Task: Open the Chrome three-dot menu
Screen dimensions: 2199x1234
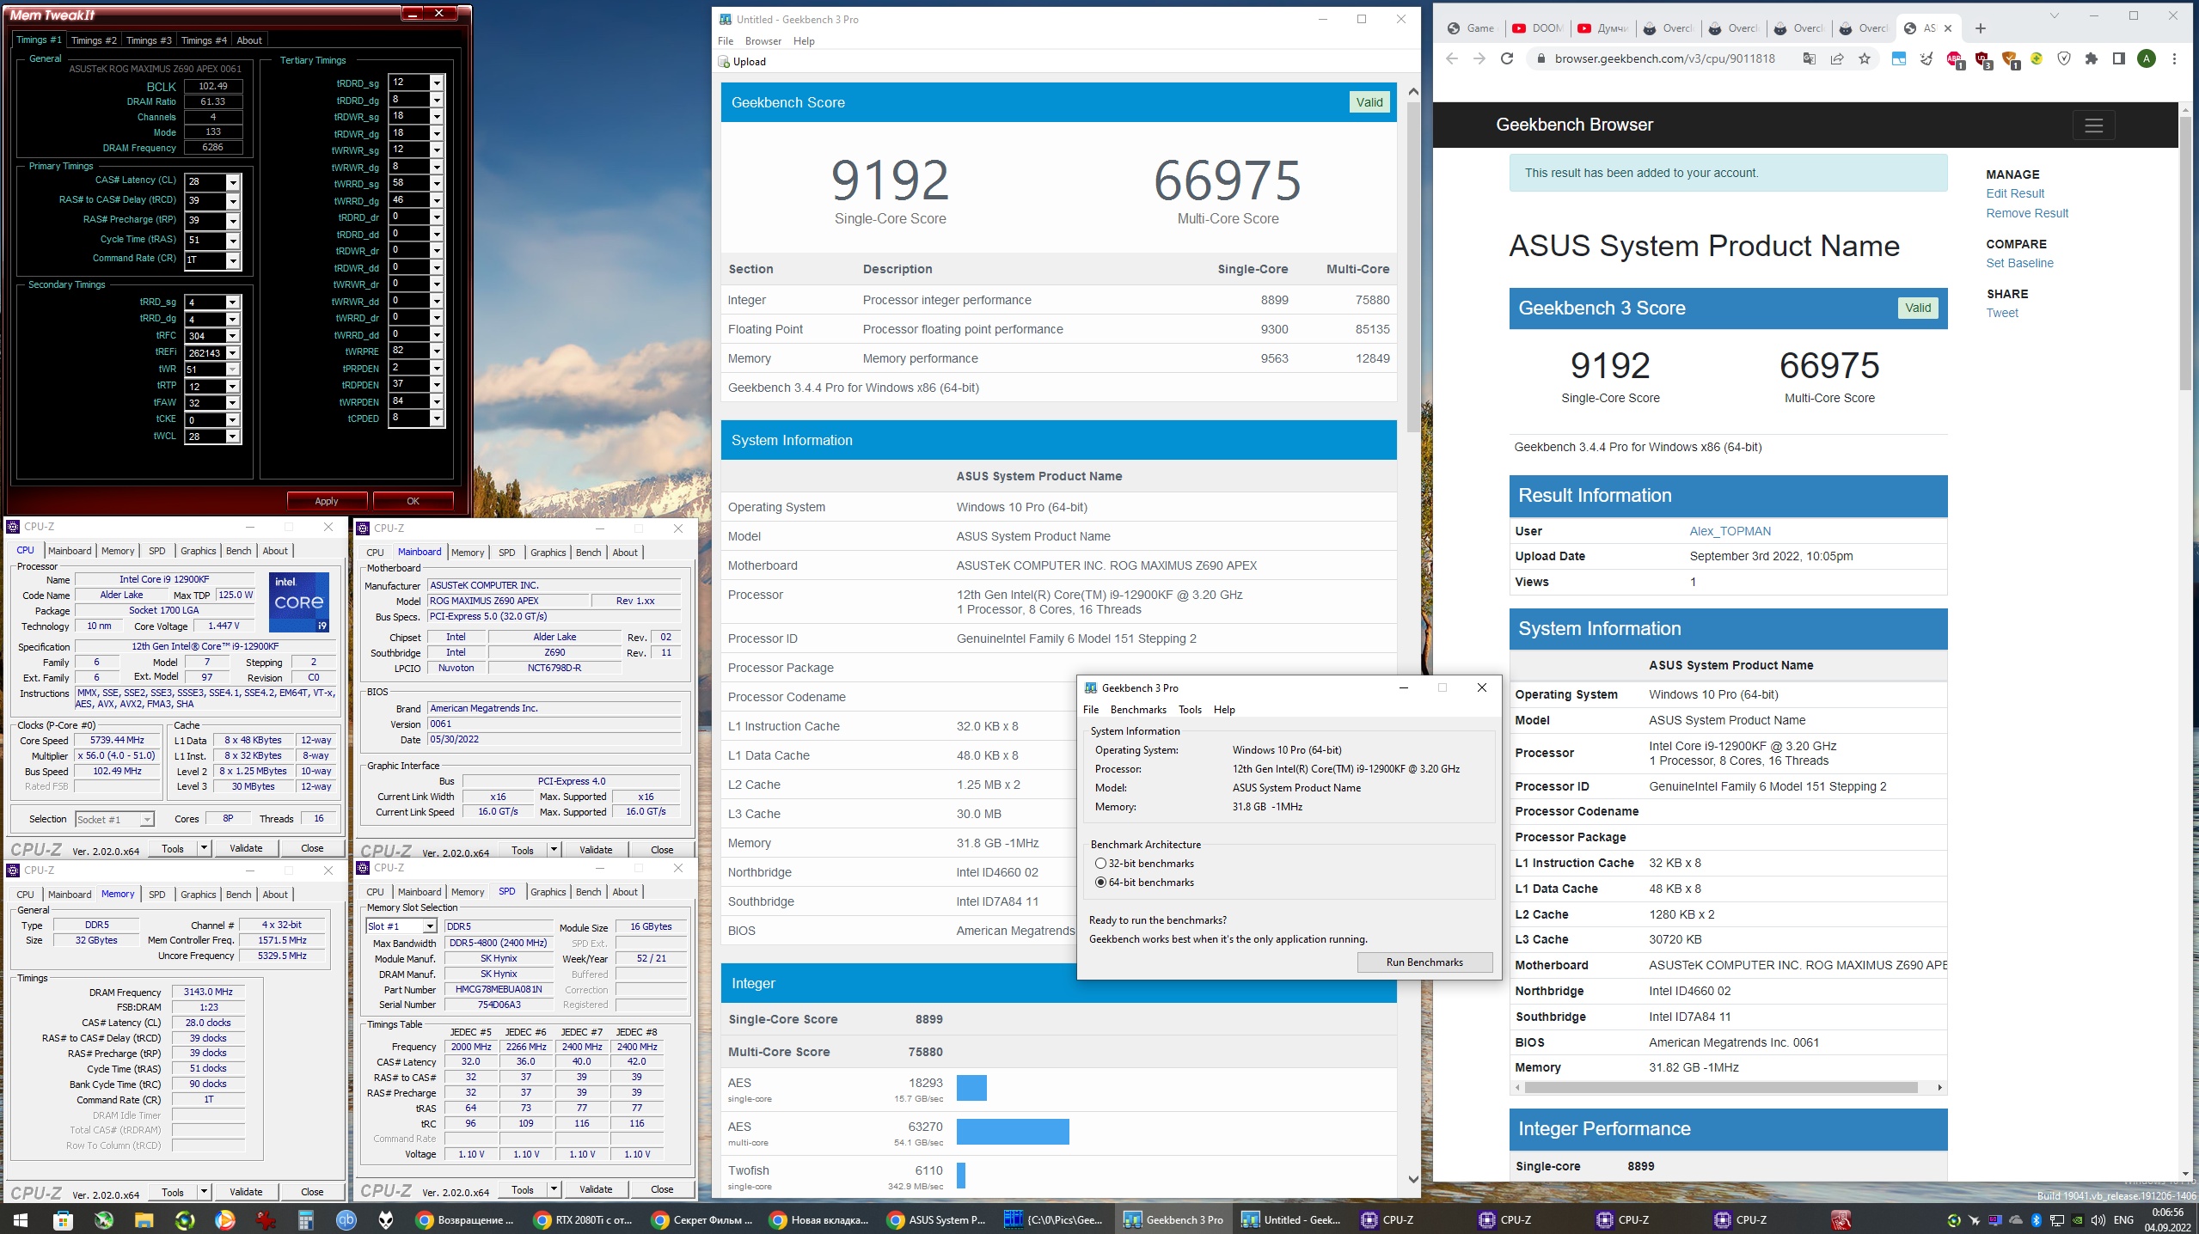Action: tap(2174, 58)
